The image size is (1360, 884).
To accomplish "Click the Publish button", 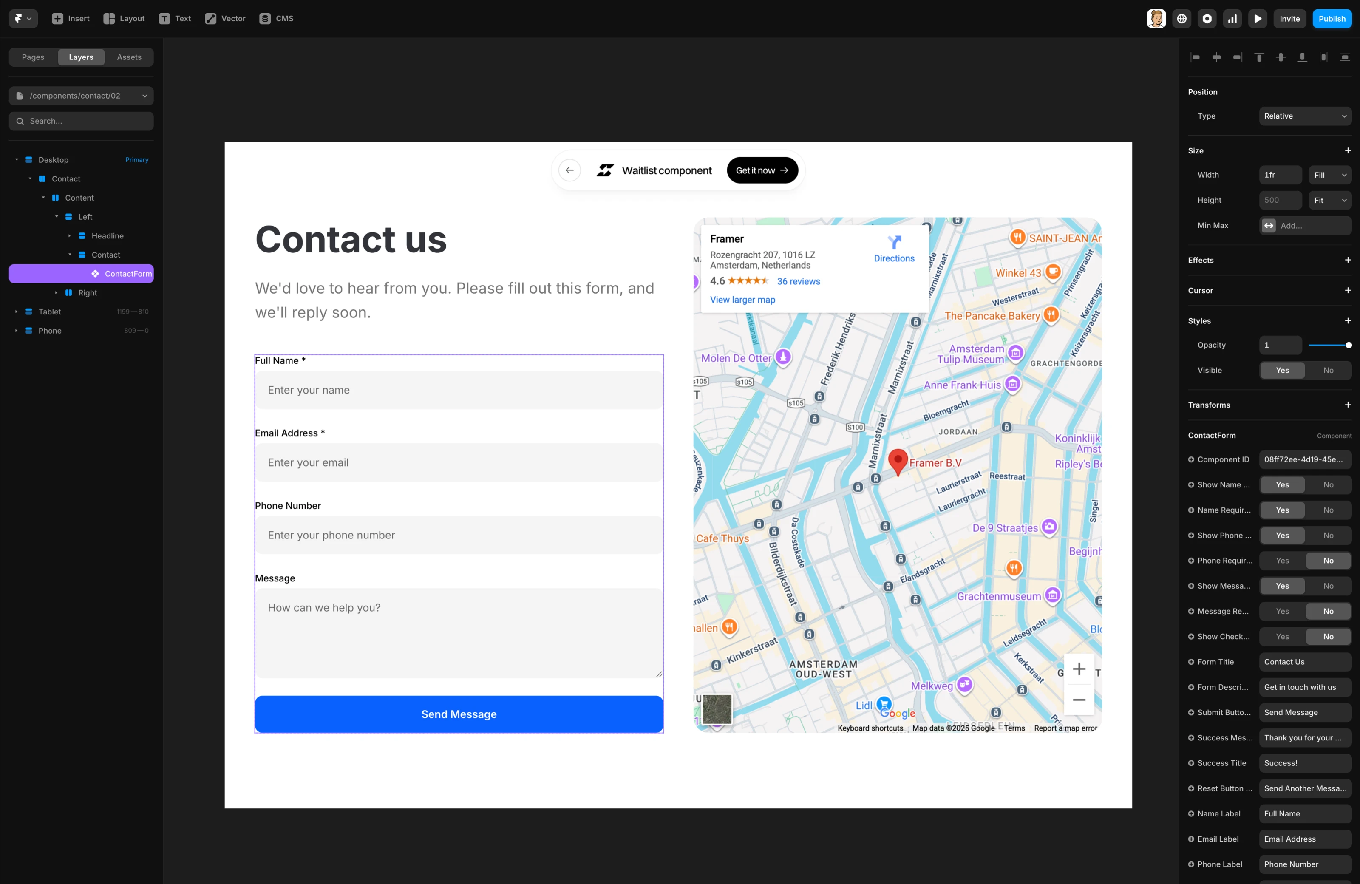I will (1332, 18).
